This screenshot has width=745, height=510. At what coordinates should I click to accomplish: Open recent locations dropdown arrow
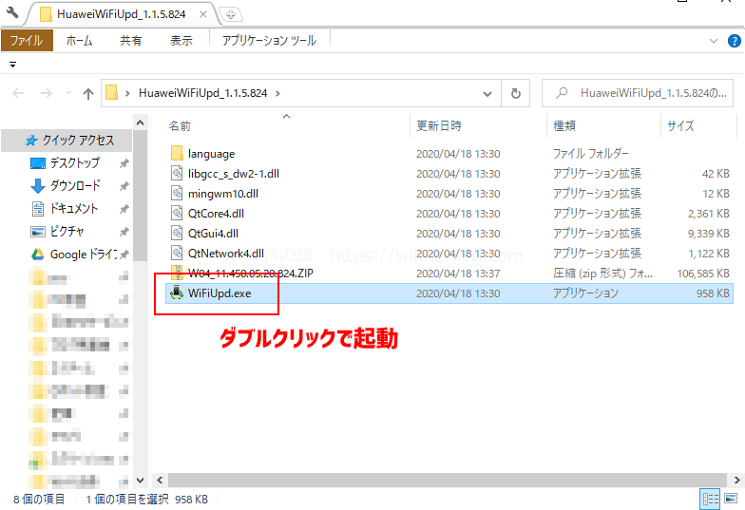tap(68, 93)
